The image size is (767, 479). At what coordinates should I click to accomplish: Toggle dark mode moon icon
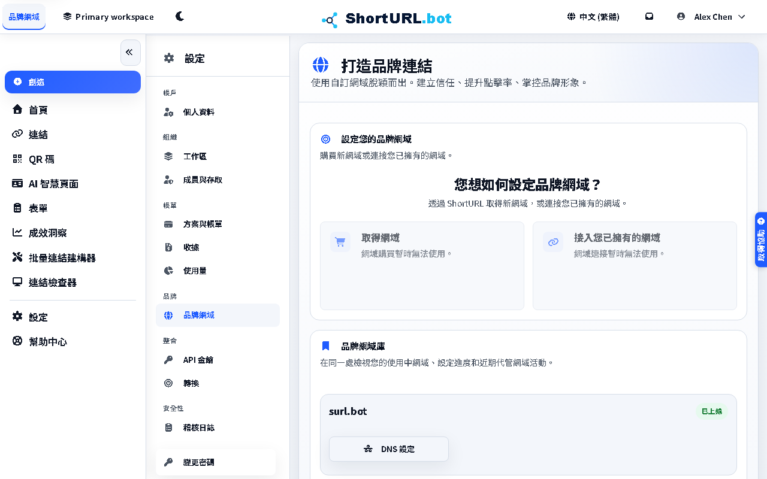pyautogui.click(x=180, y=17)
